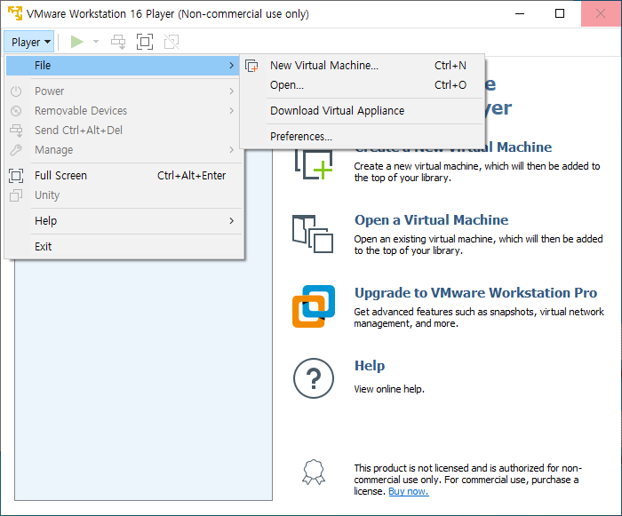
Task: Click the Unity menu icon
Action: (x=16, y=195)
